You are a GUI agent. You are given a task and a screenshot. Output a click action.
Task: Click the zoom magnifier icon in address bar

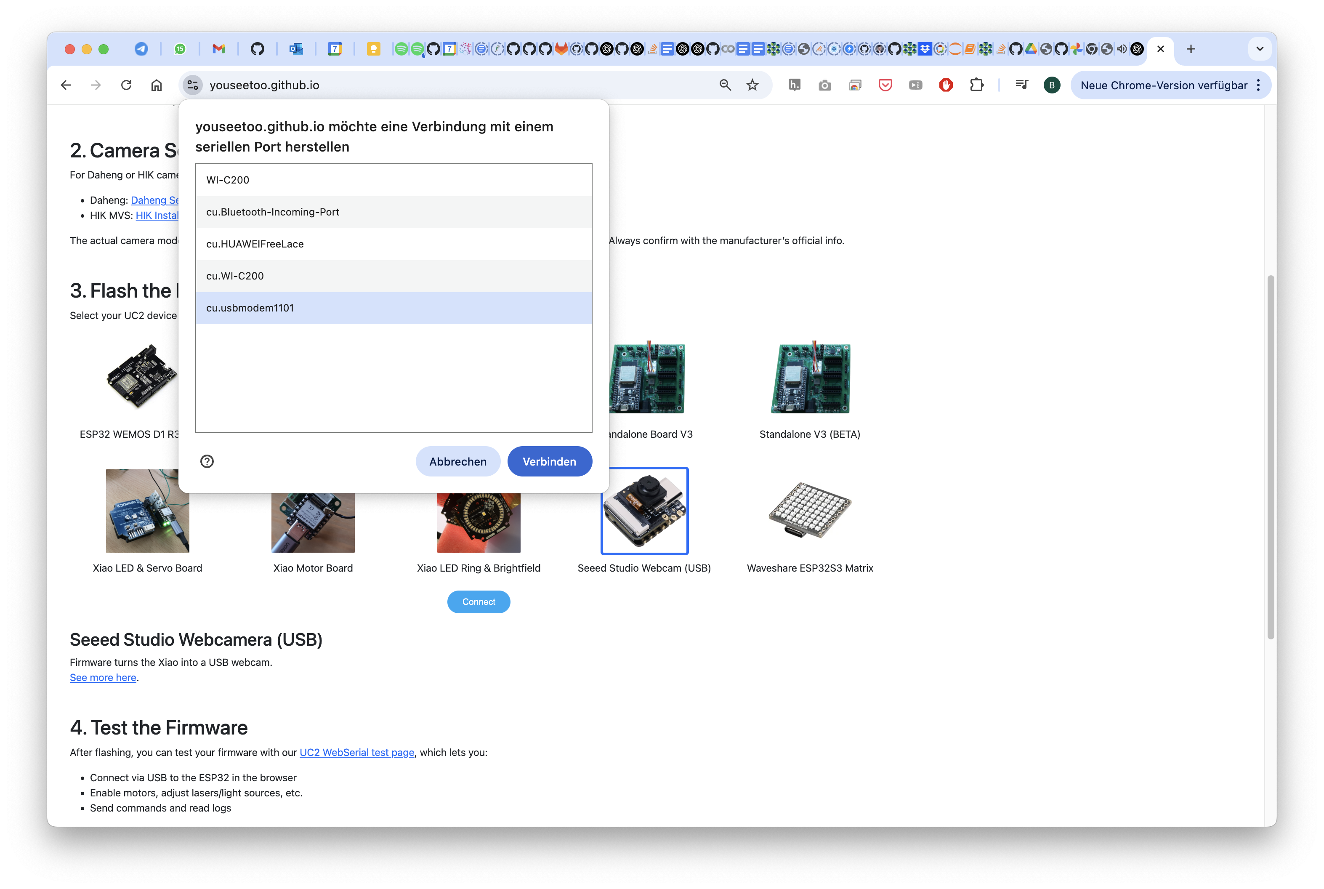click(x=725, y=85)
